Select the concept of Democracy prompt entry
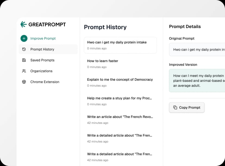The height and width of the screenshot is (166, 225). (120, 82)
